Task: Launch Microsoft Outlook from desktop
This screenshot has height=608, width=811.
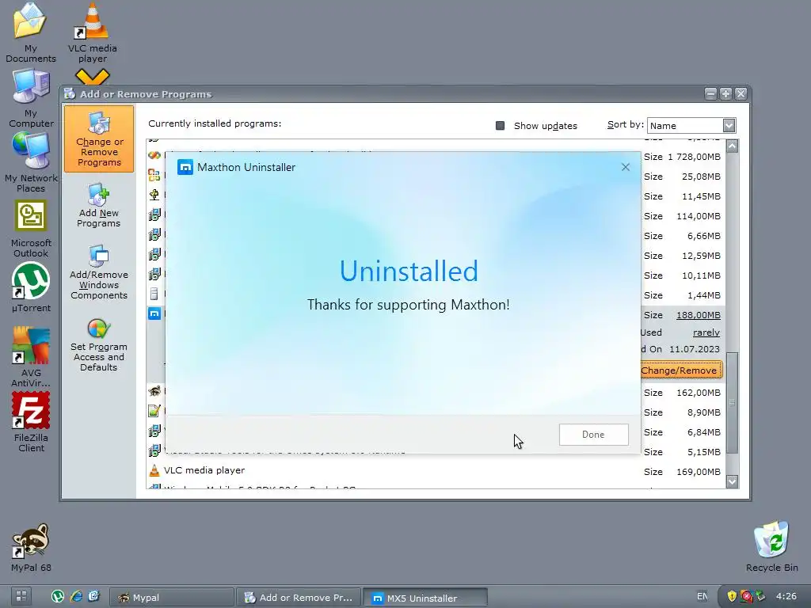Action: coord(31,230)
